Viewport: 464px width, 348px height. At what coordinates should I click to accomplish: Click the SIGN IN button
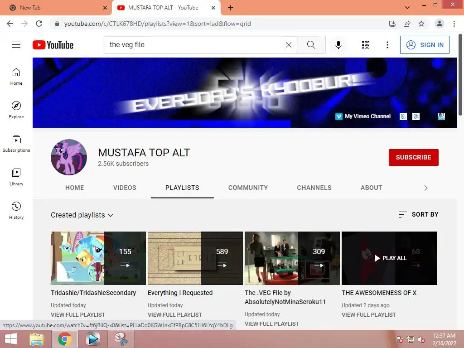coord(425,45)
